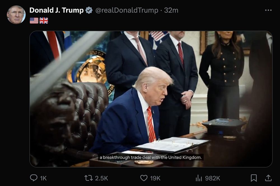Open the profile avatar picture
Screen dimensions: 280x186
click(16, 15)
